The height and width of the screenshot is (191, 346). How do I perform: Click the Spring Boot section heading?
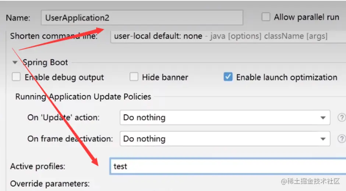point(45,63)
